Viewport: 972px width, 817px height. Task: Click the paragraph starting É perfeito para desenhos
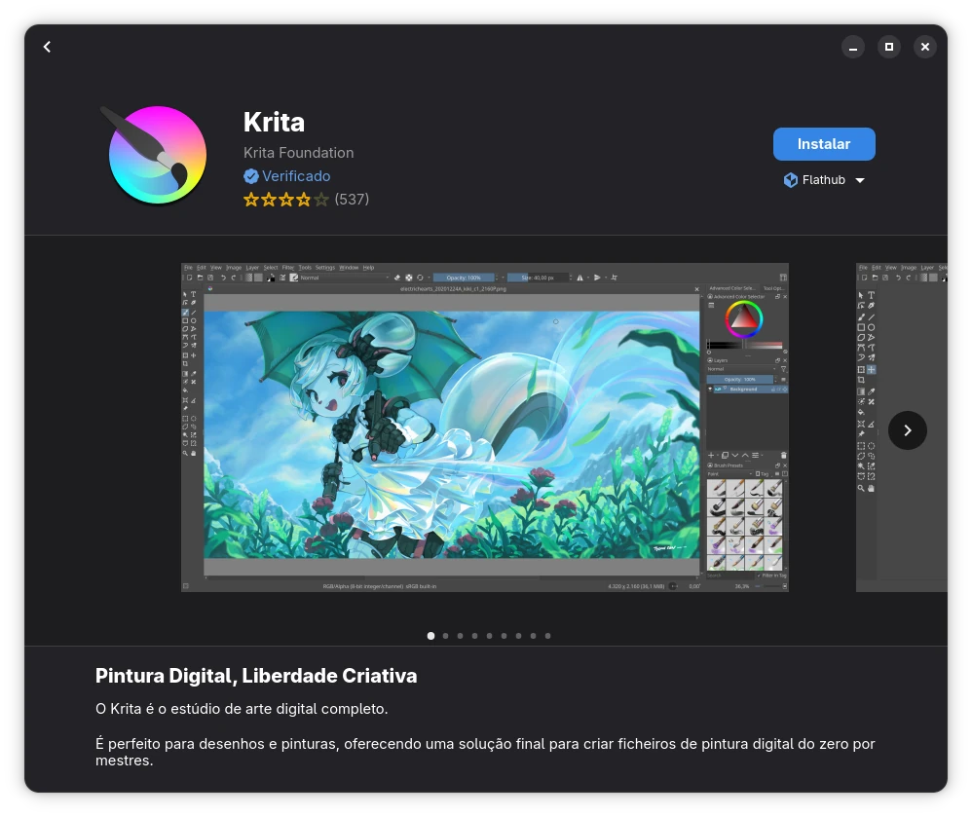[x=485, y=752]
